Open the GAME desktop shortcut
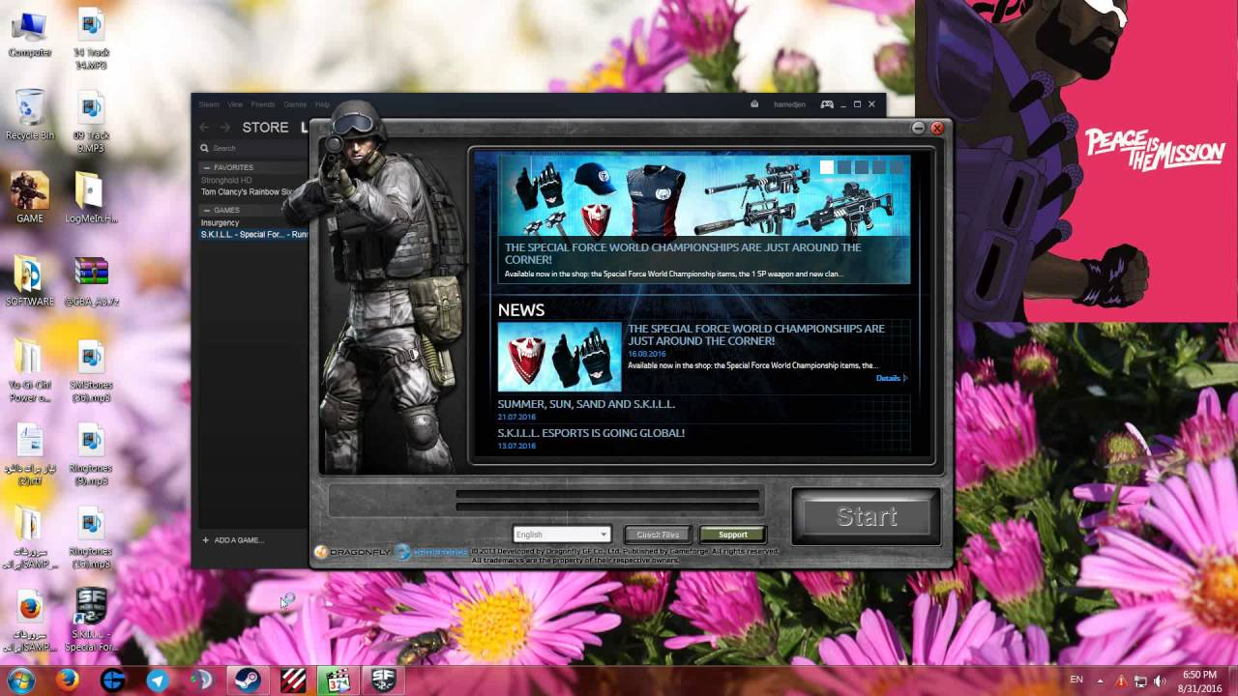1238x696 pixels. point(30,198)
